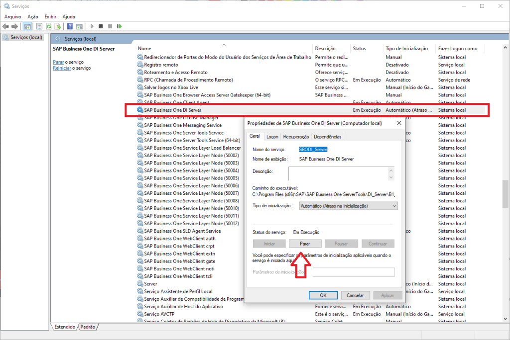Open the Arquivo menu
510x340 pixels.
point(12,16)
